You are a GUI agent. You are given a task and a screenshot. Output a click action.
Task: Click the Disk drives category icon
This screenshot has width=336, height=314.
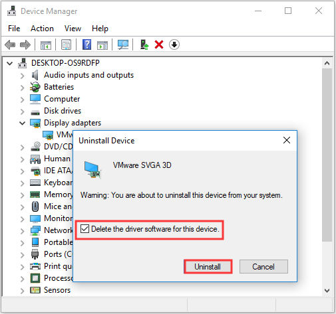35,112
